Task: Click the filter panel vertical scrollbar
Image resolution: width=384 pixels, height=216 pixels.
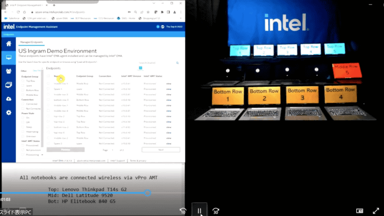Action: (x=42, y=108)
